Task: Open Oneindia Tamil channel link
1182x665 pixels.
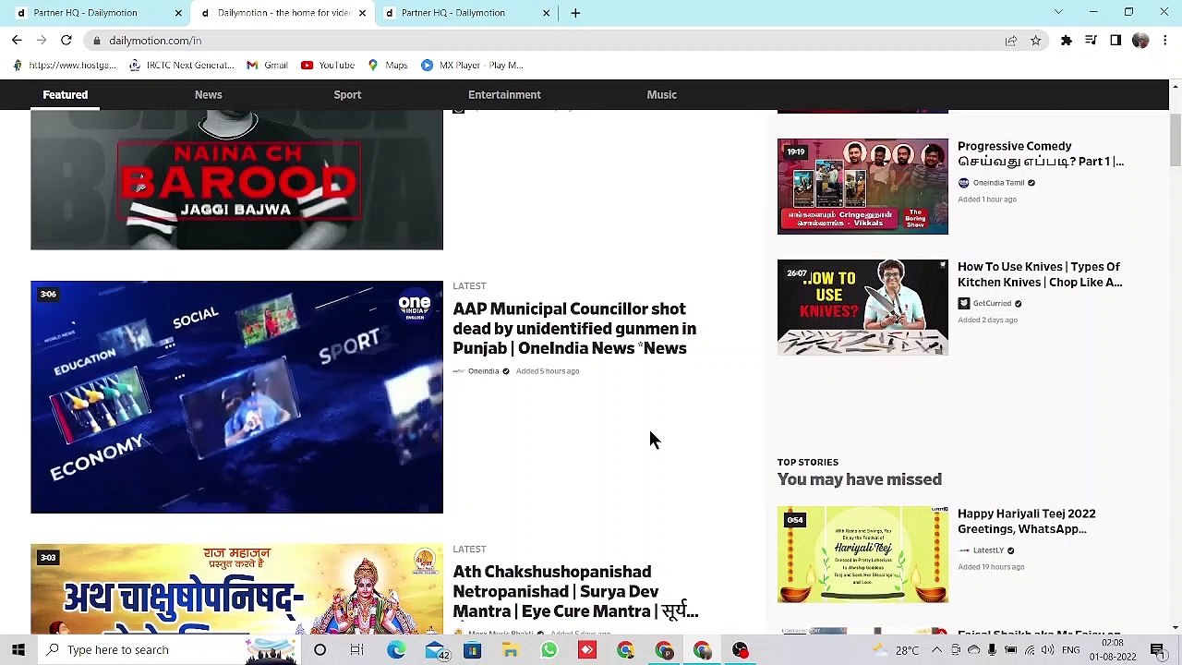Action: (x=997, y=183)
